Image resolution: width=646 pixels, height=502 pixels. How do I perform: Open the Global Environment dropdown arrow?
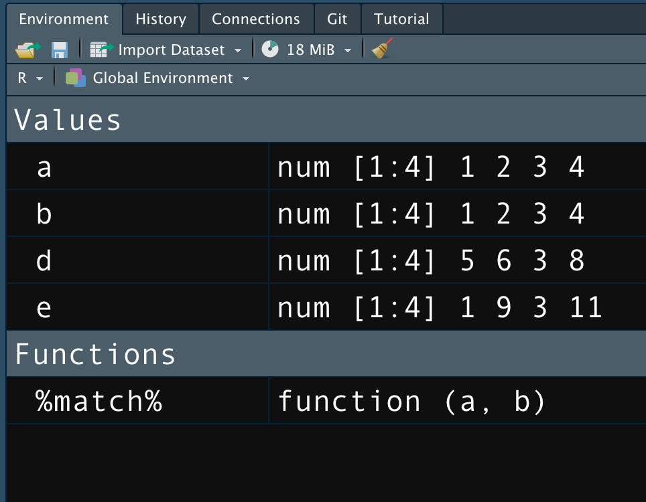pyautogui.click(x=246, y=78)
